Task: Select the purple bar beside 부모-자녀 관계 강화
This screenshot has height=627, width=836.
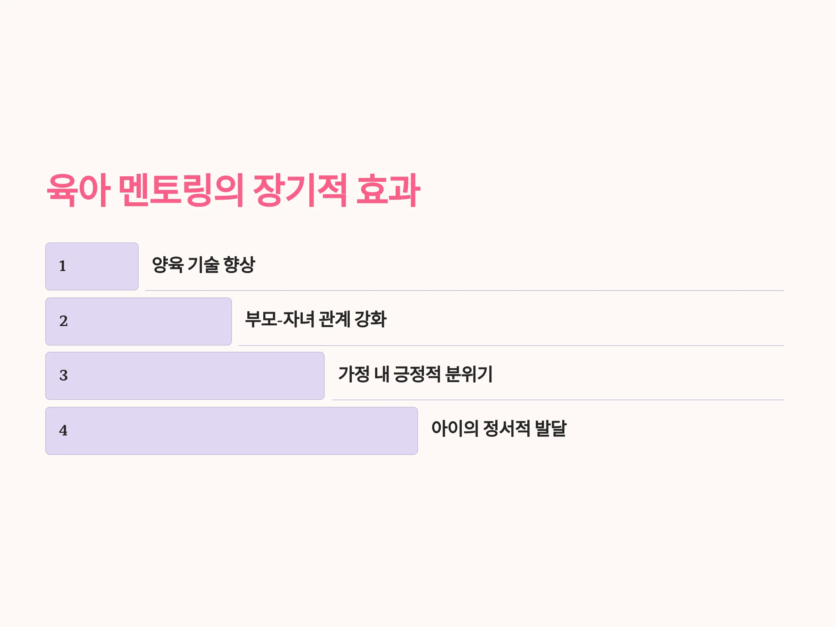Action: click(139, 321)
